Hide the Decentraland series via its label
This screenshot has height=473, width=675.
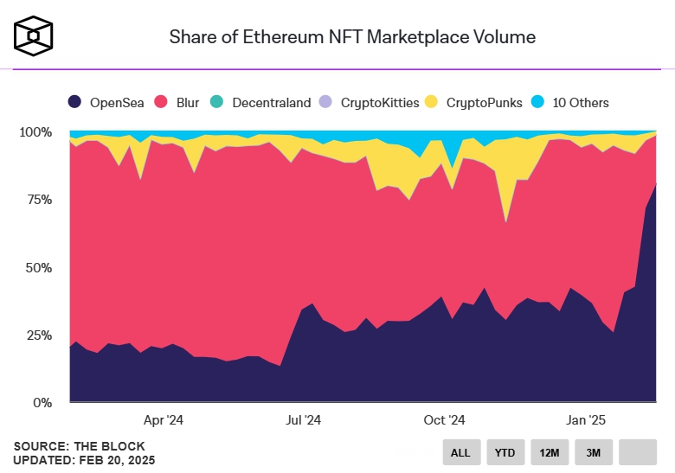[271, 103]
